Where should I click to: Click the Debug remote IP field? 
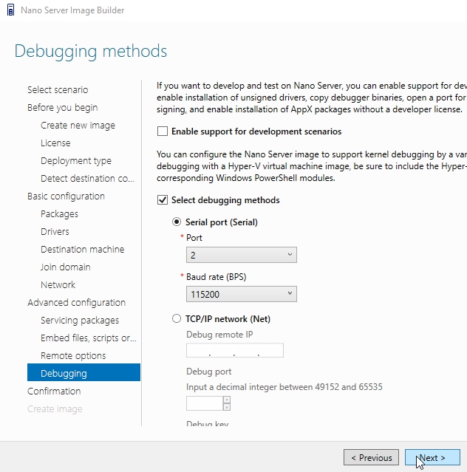[x=234, y=351]
